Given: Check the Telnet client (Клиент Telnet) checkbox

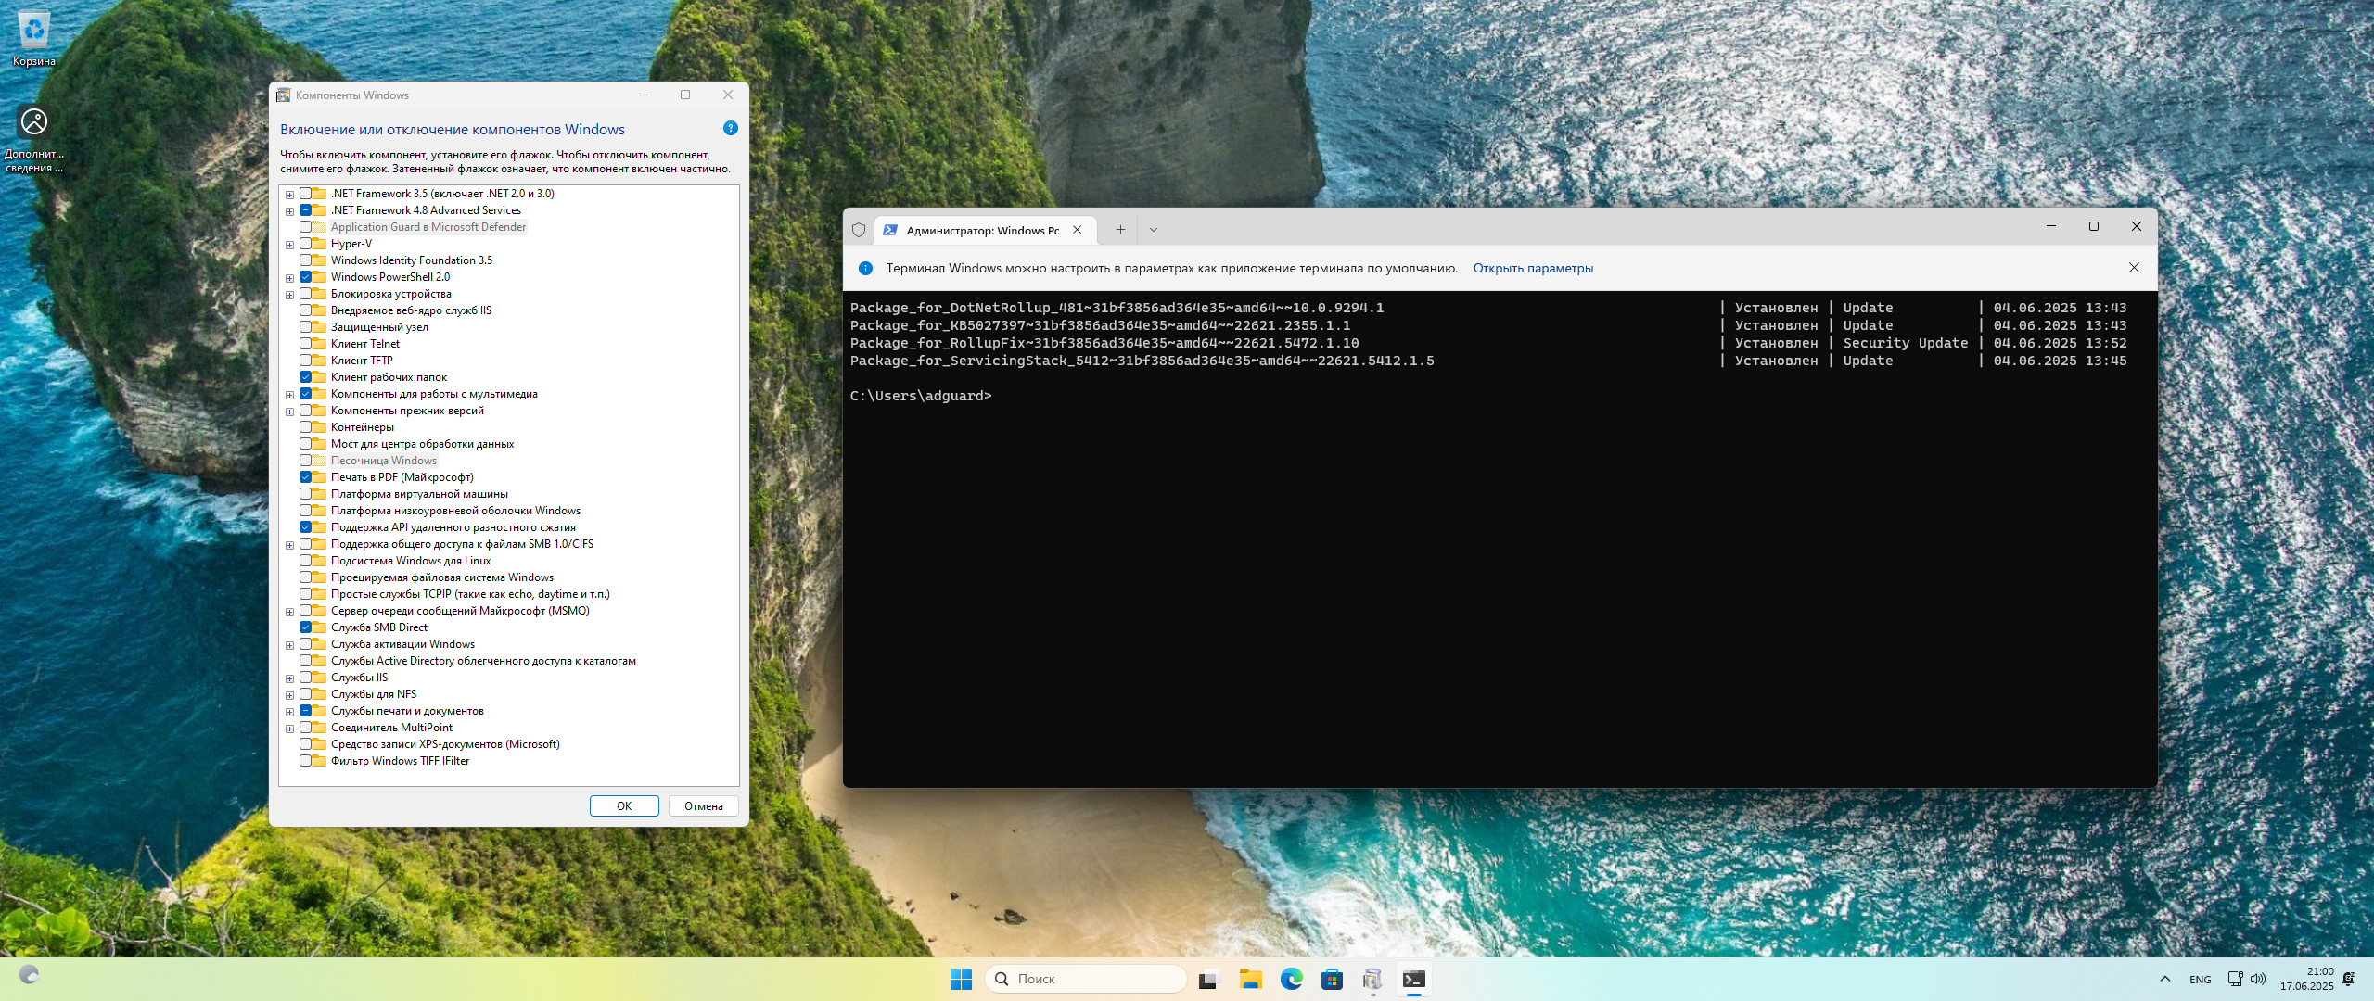Looking at the screenshot, I should point(305,344).
